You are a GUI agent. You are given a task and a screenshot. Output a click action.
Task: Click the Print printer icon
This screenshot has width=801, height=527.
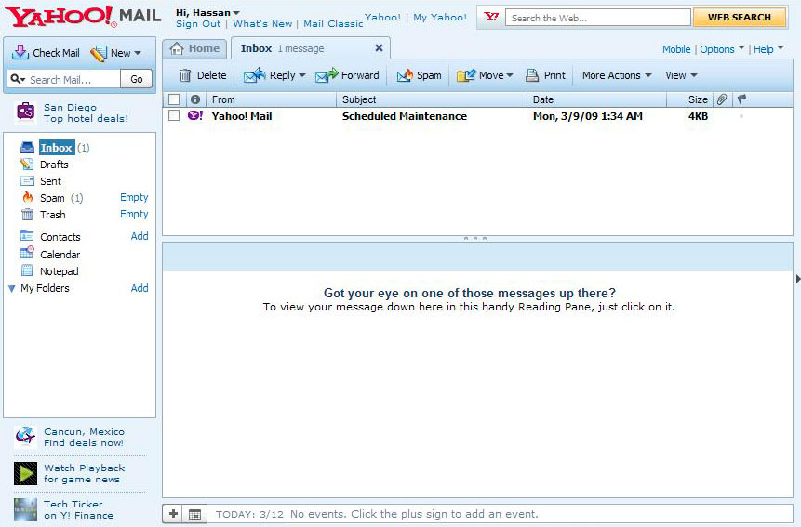tap(532, 75)
